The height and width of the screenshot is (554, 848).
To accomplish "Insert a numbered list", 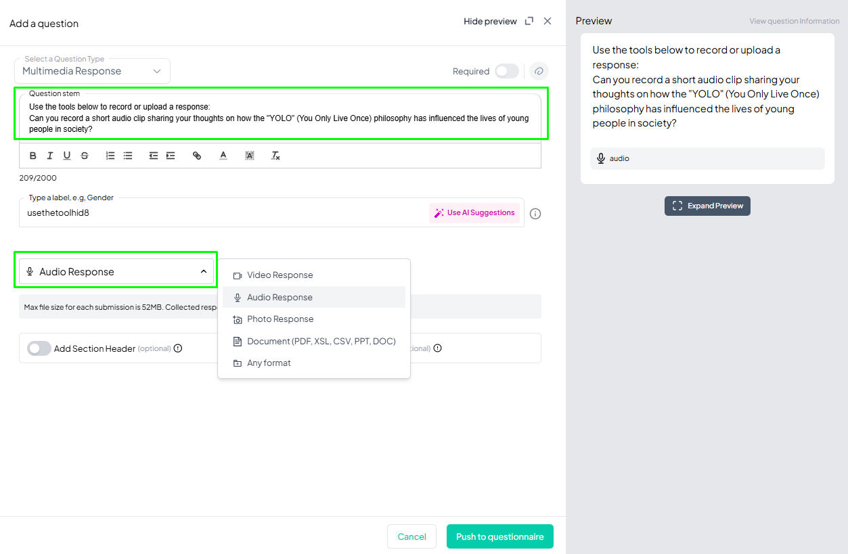I will coord(110,156).
